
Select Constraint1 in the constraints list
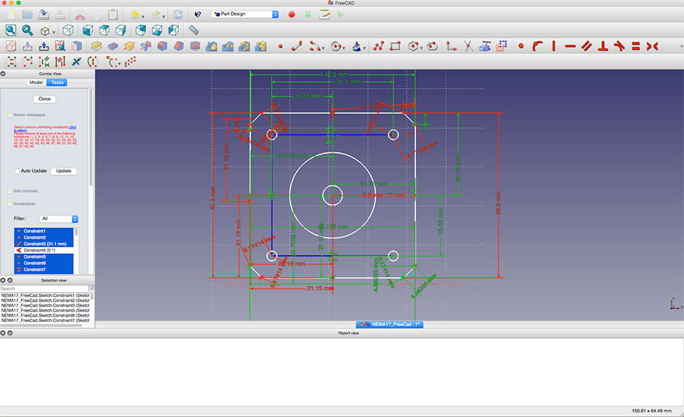click(x=44, y=231)
